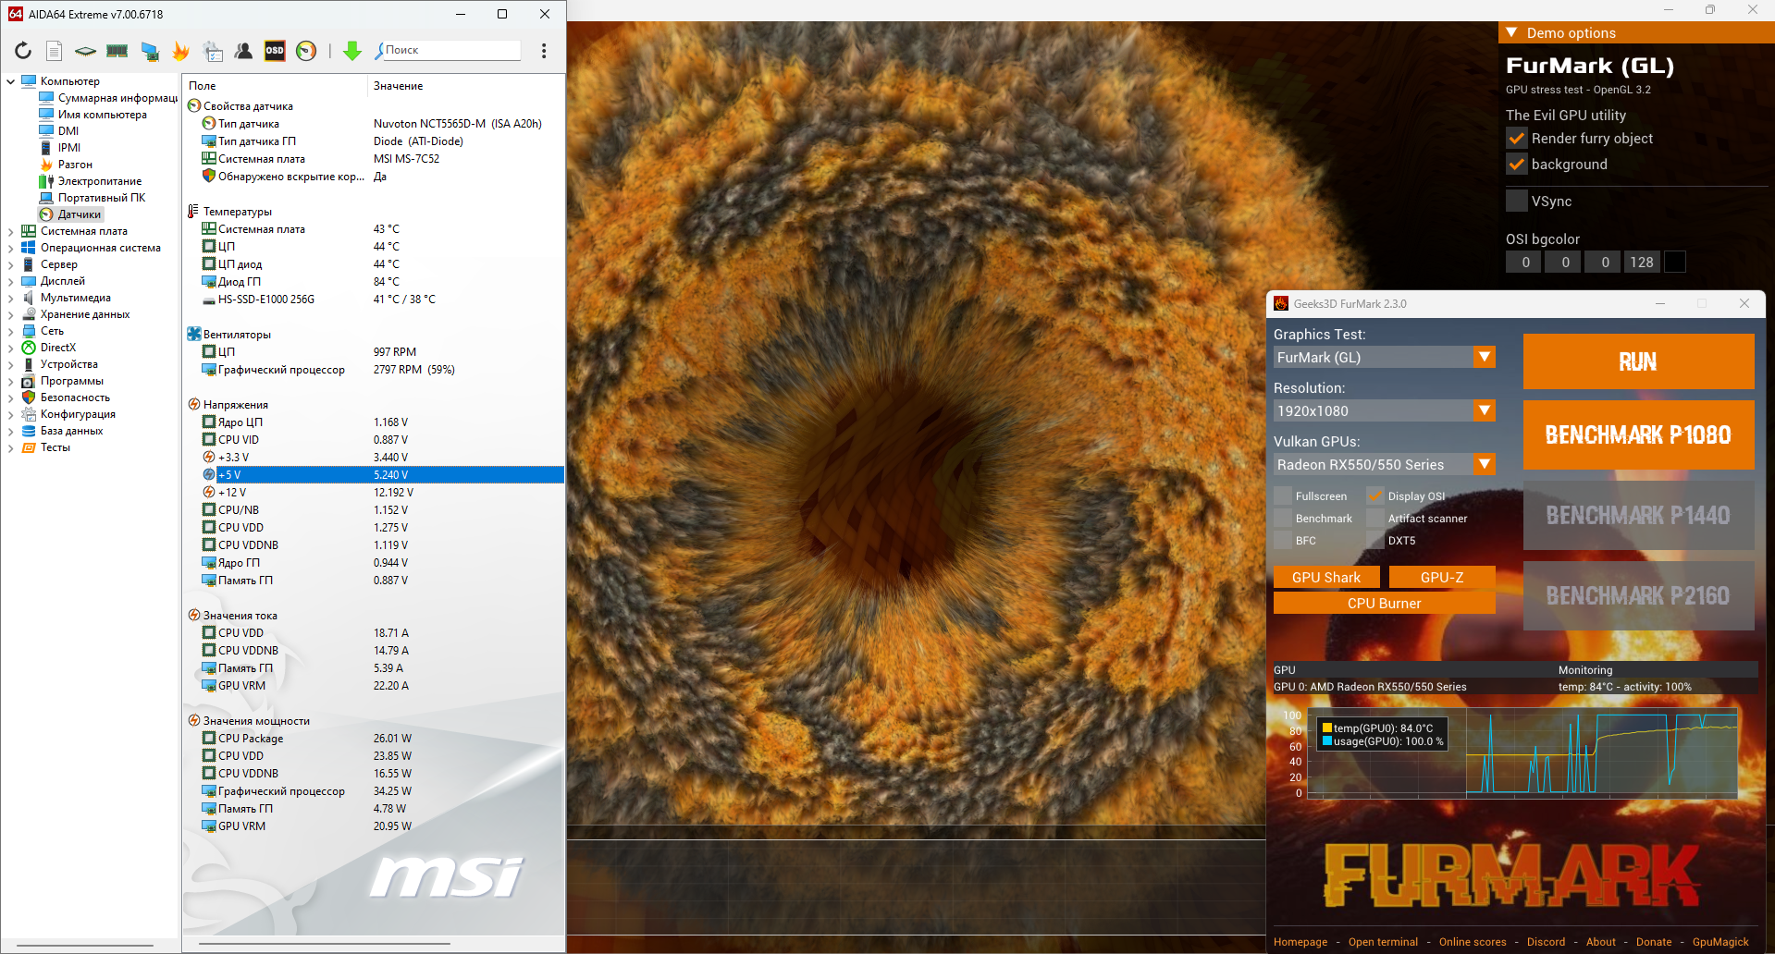Focus the Поиск search field
Viewport: 1775px width, 954px height.
(450, 50)
